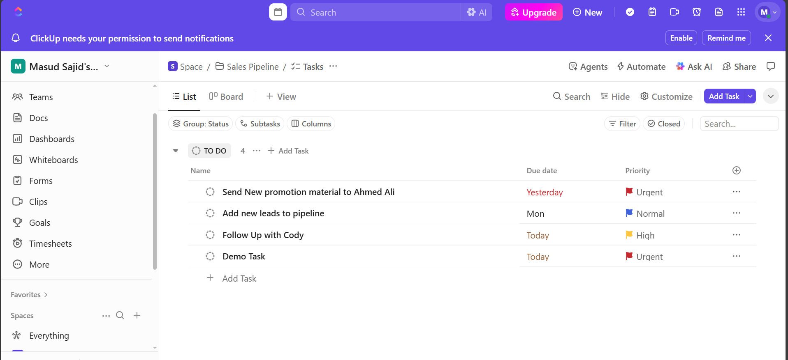Screen dimensions: 788x360
Task: Collapse the TO DO group
Action: (x=176, y=151)
